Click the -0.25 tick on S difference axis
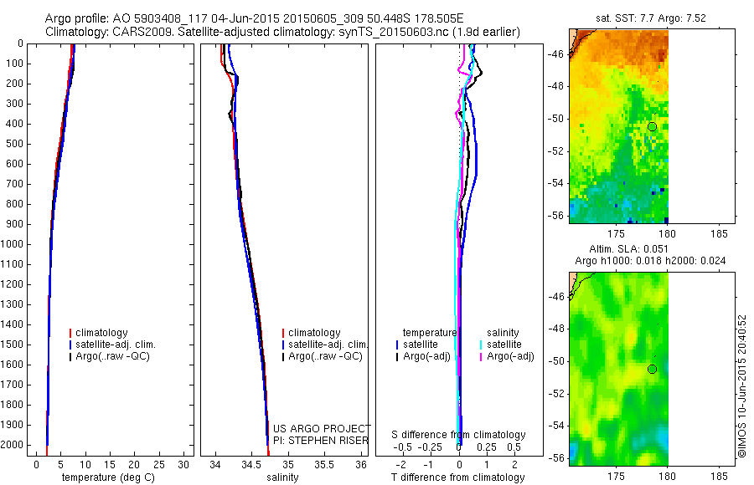 (430, 447)
